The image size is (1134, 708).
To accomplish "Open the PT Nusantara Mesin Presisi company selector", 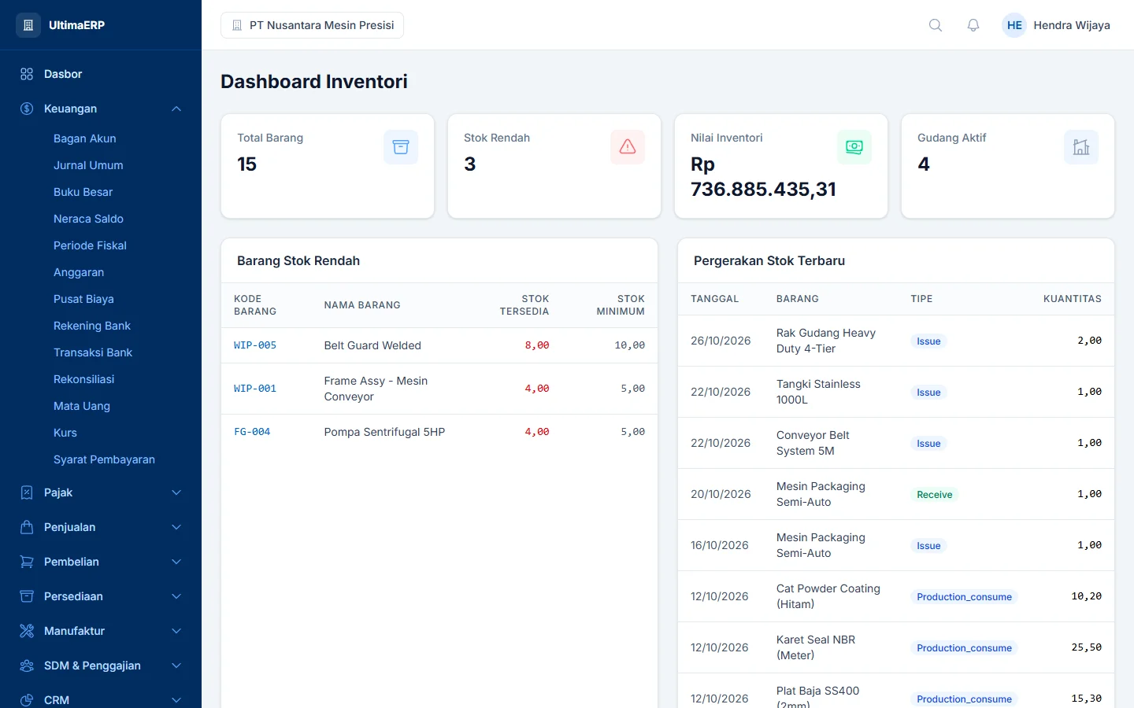I will point(313,25).
